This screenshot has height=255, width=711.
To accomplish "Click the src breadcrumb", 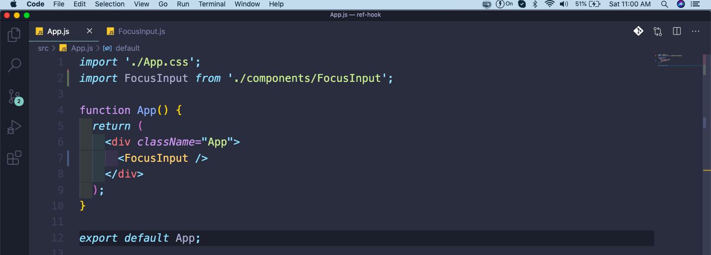I will coord(43,48).
